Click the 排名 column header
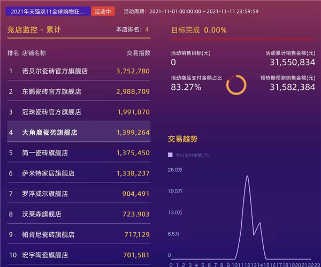 point(13,53)
